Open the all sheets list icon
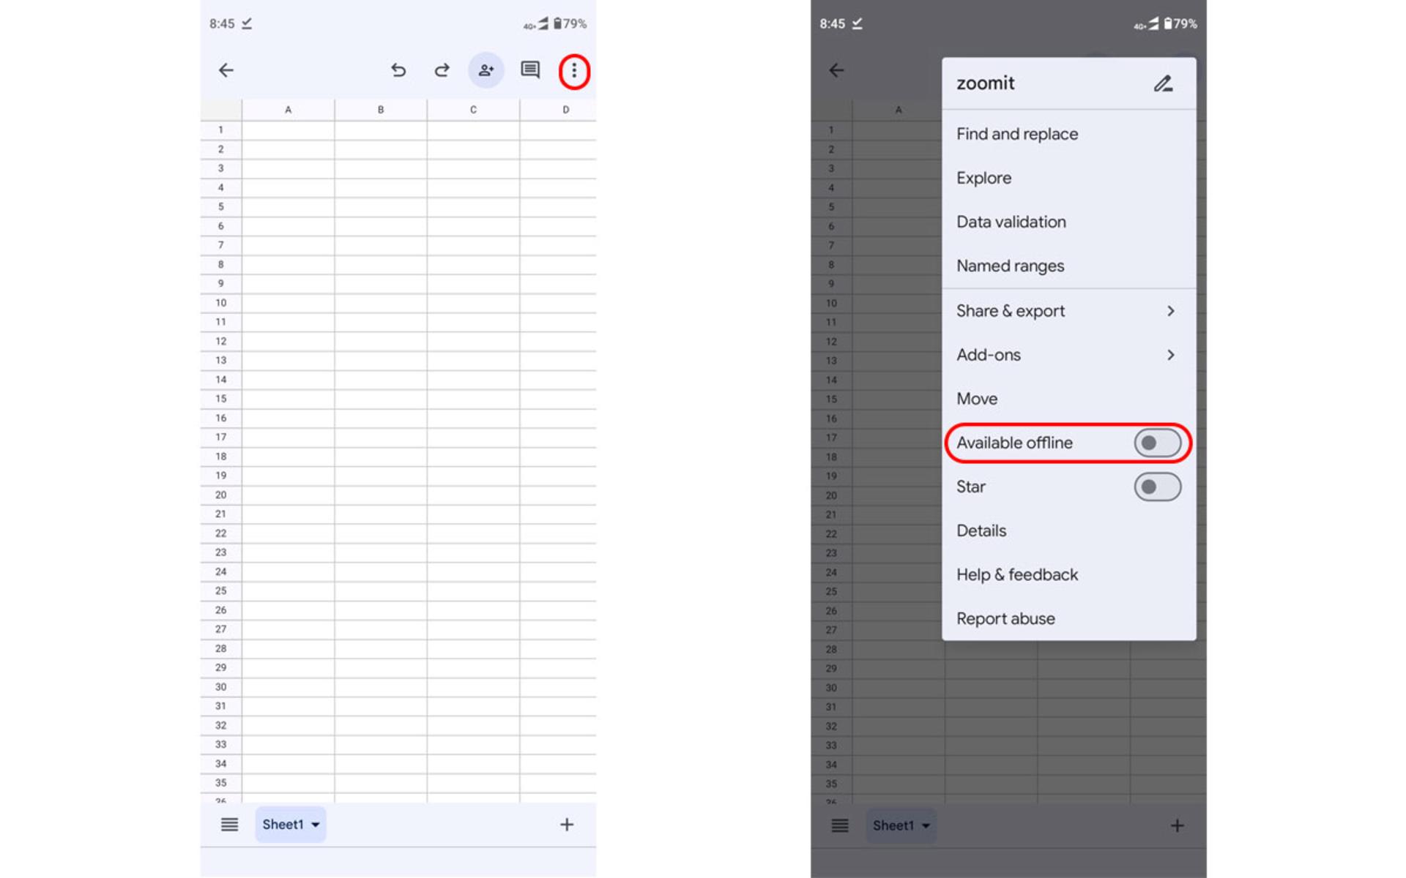 coord(229,825)
